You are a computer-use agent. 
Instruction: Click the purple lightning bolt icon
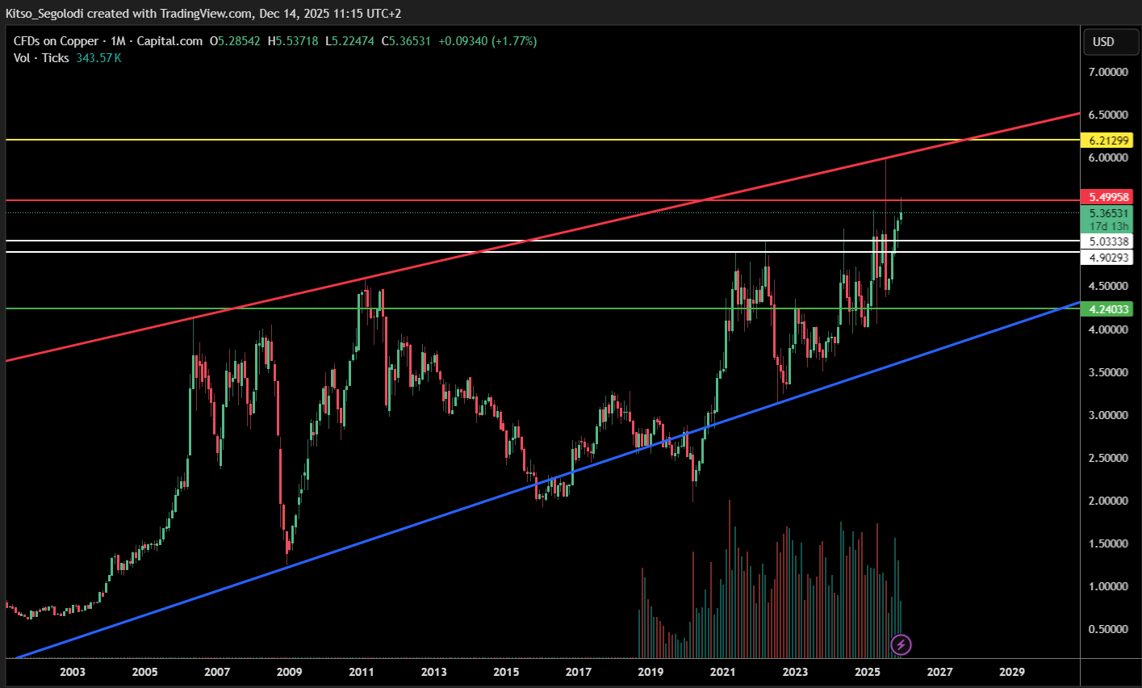[x=901, y=644]
